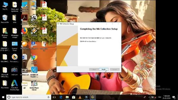Click the 'Nik Collection has been installed' message
The width and height of the screenshot is (178, 100).
(x=96, y=38)
